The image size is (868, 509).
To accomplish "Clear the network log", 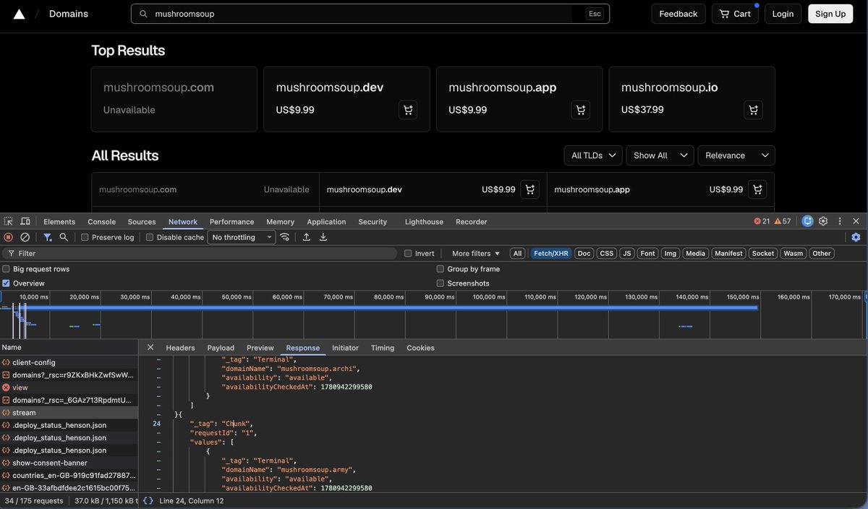I will (25, 237).
